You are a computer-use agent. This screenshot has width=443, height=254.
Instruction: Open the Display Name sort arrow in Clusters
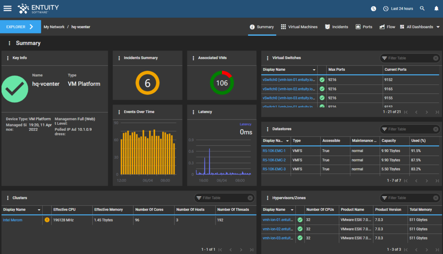(39, 210)
